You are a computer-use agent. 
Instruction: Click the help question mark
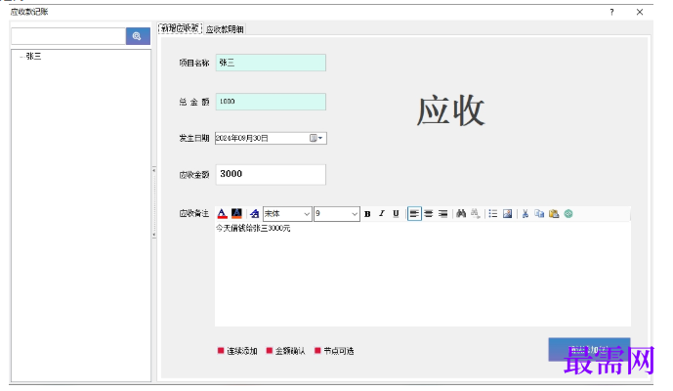(611, 12)
